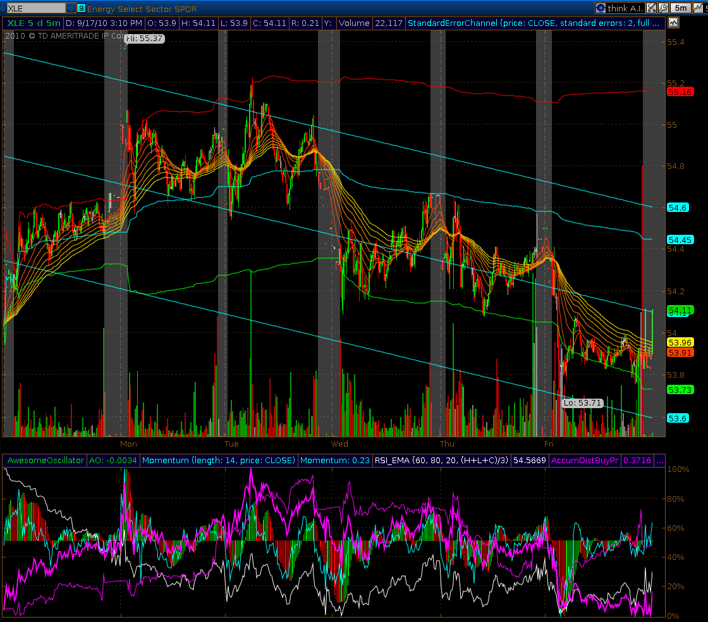Click the XLE 5 d 5m label
Image resolution: width=708 pixels, height=622 pixels.
coord(33,23)
